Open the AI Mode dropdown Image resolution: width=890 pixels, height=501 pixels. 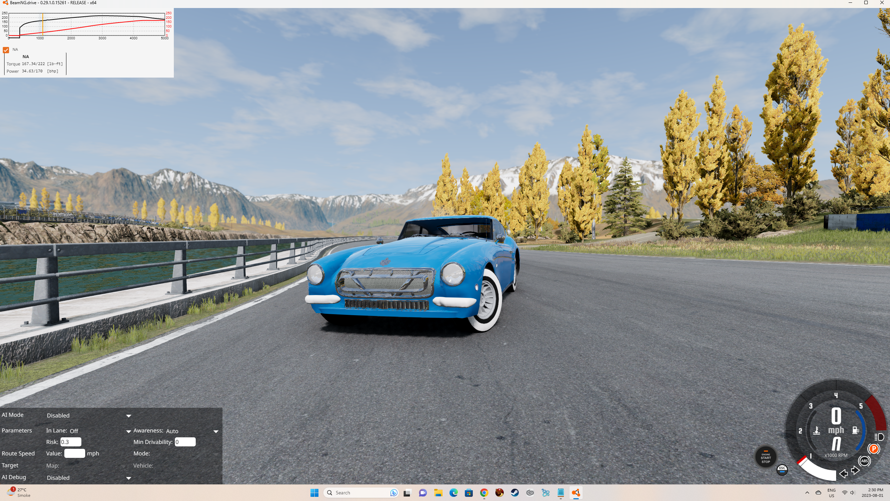tap(89, 415)
